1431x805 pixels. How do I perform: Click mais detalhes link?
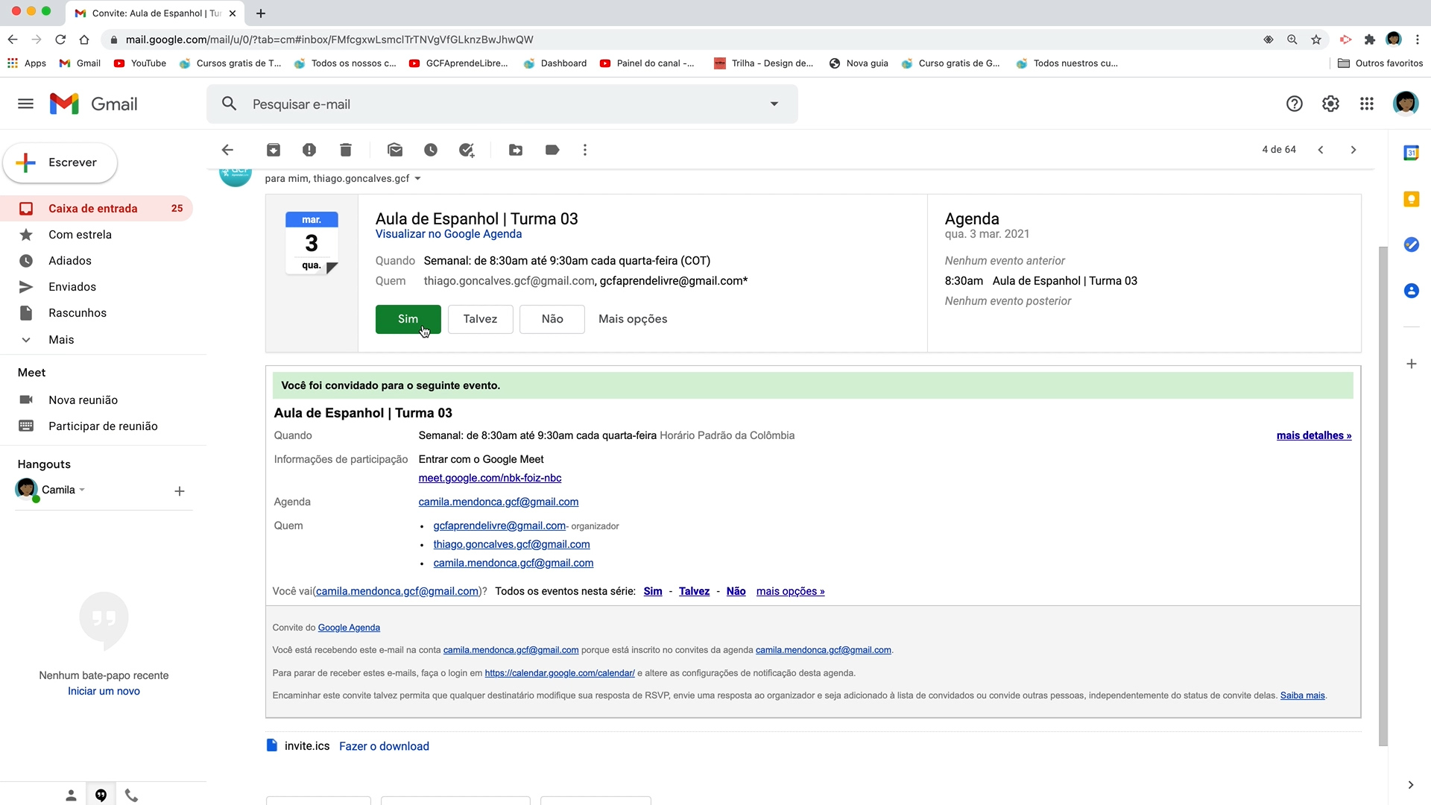coord(1314,435)
